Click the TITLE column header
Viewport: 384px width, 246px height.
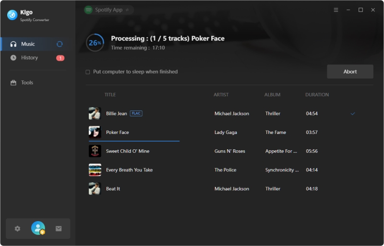[110, 95]
